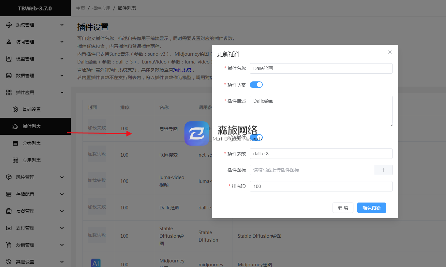This screenshot has width=446, height=267.
Task: Expand the 分销管理 menu chevron
Action: coord(62,245)
